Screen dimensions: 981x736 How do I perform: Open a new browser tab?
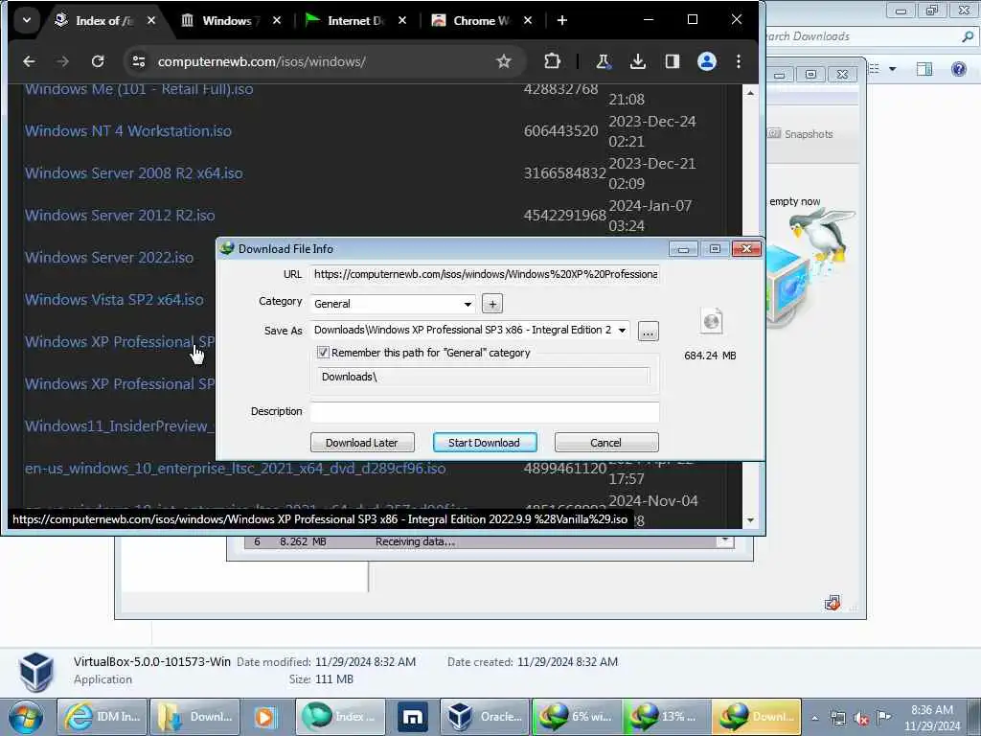pos(561,21)
